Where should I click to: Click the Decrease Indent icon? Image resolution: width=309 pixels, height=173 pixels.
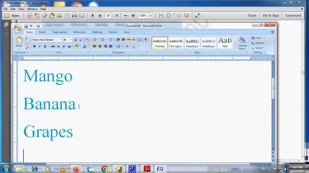pos(118,40)
